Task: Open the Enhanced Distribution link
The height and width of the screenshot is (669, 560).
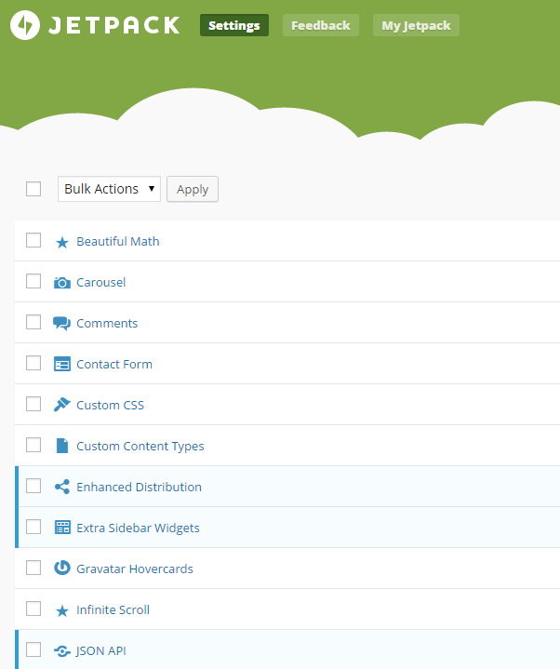Action: (x=139, y=488)
